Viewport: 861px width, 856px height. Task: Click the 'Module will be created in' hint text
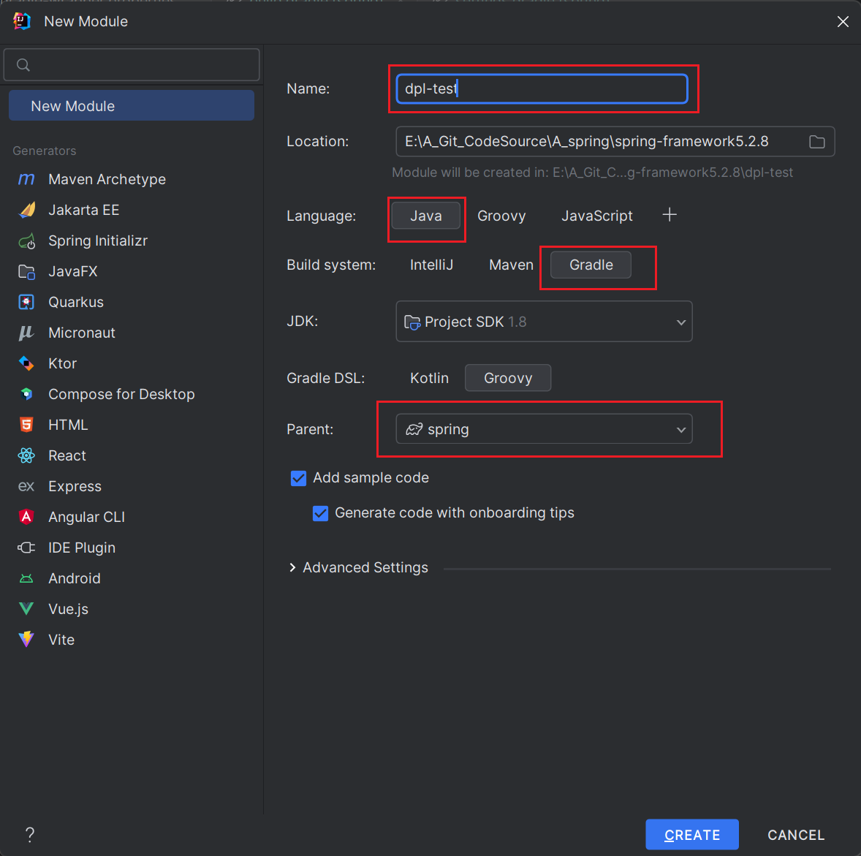(x=593, y=173)
